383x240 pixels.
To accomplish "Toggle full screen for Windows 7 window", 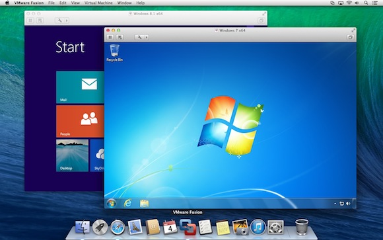I will (x=353, y=30).
